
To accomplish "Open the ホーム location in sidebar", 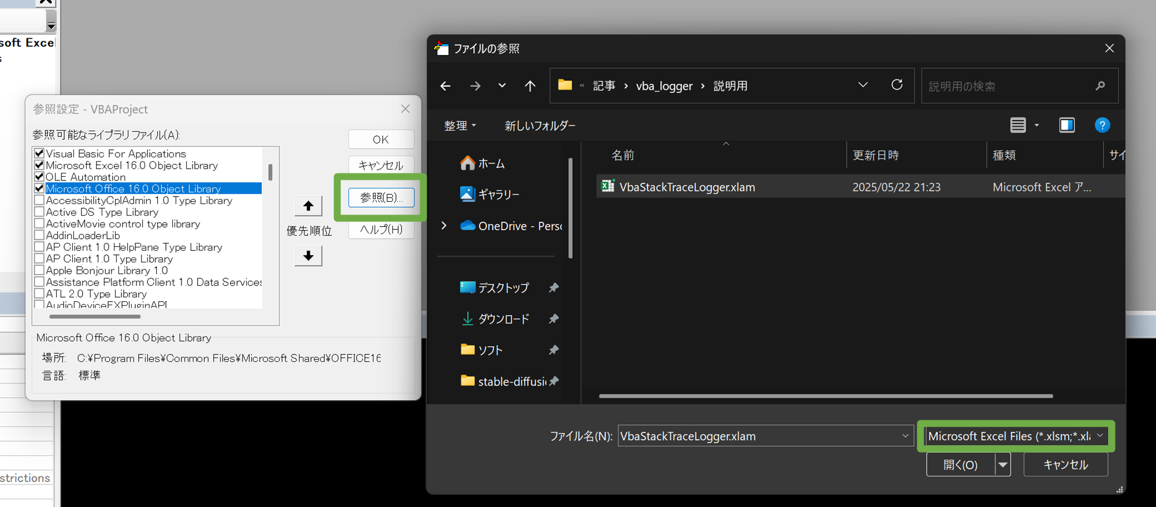I will coord(483,164).
